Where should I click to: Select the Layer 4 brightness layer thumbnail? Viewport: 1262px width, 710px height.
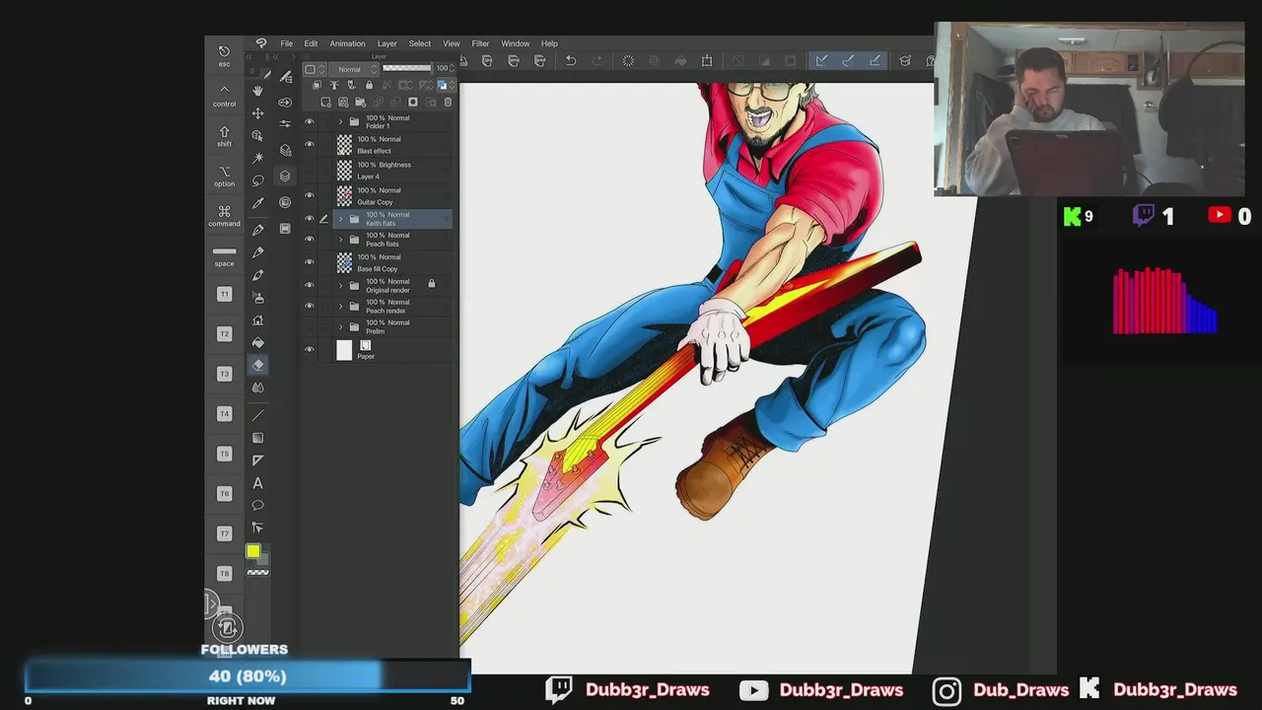point(344,171)
